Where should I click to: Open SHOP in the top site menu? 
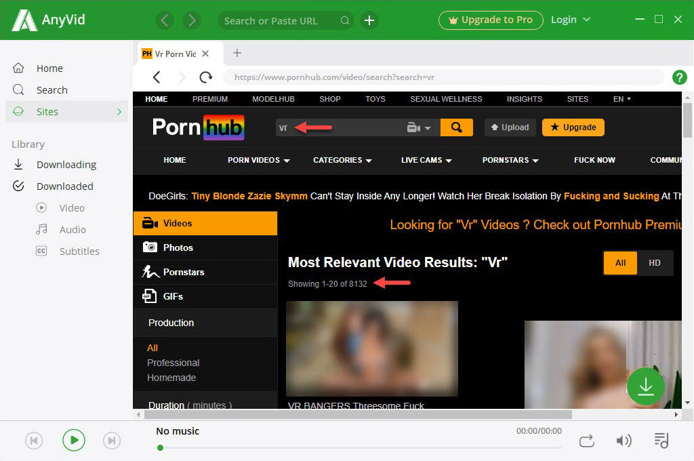(330, 99)
